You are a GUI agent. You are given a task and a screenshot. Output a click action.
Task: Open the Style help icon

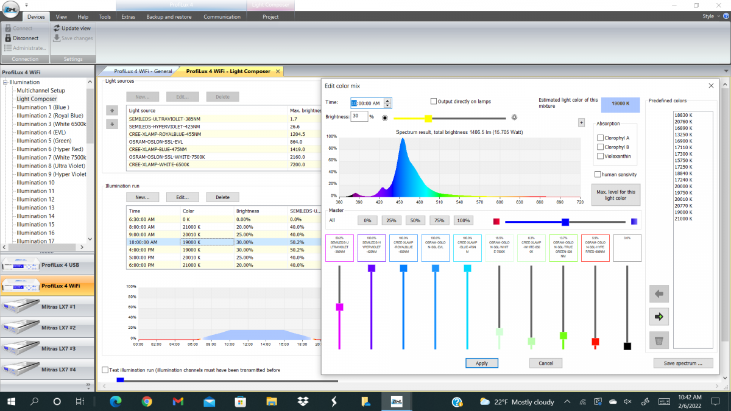[725, 16]
